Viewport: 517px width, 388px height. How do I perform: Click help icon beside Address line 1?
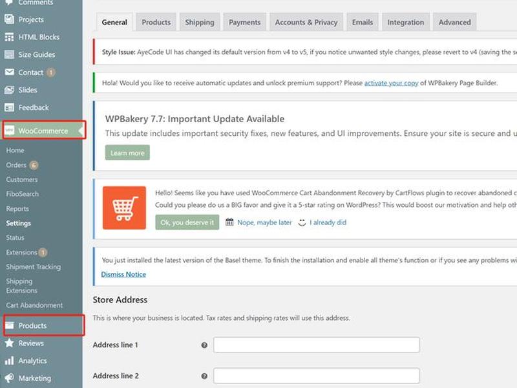pos(204,345)
